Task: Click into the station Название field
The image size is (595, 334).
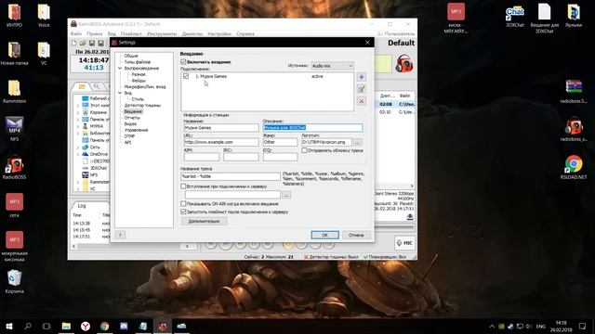Action: 221,128
